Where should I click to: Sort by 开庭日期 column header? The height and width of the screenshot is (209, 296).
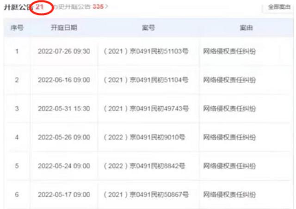[64, 28]
